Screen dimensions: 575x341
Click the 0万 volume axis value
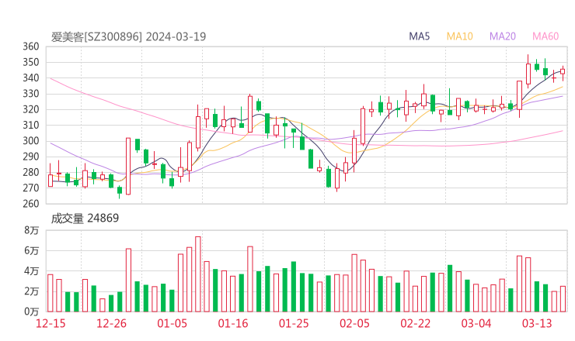[32, 312]
